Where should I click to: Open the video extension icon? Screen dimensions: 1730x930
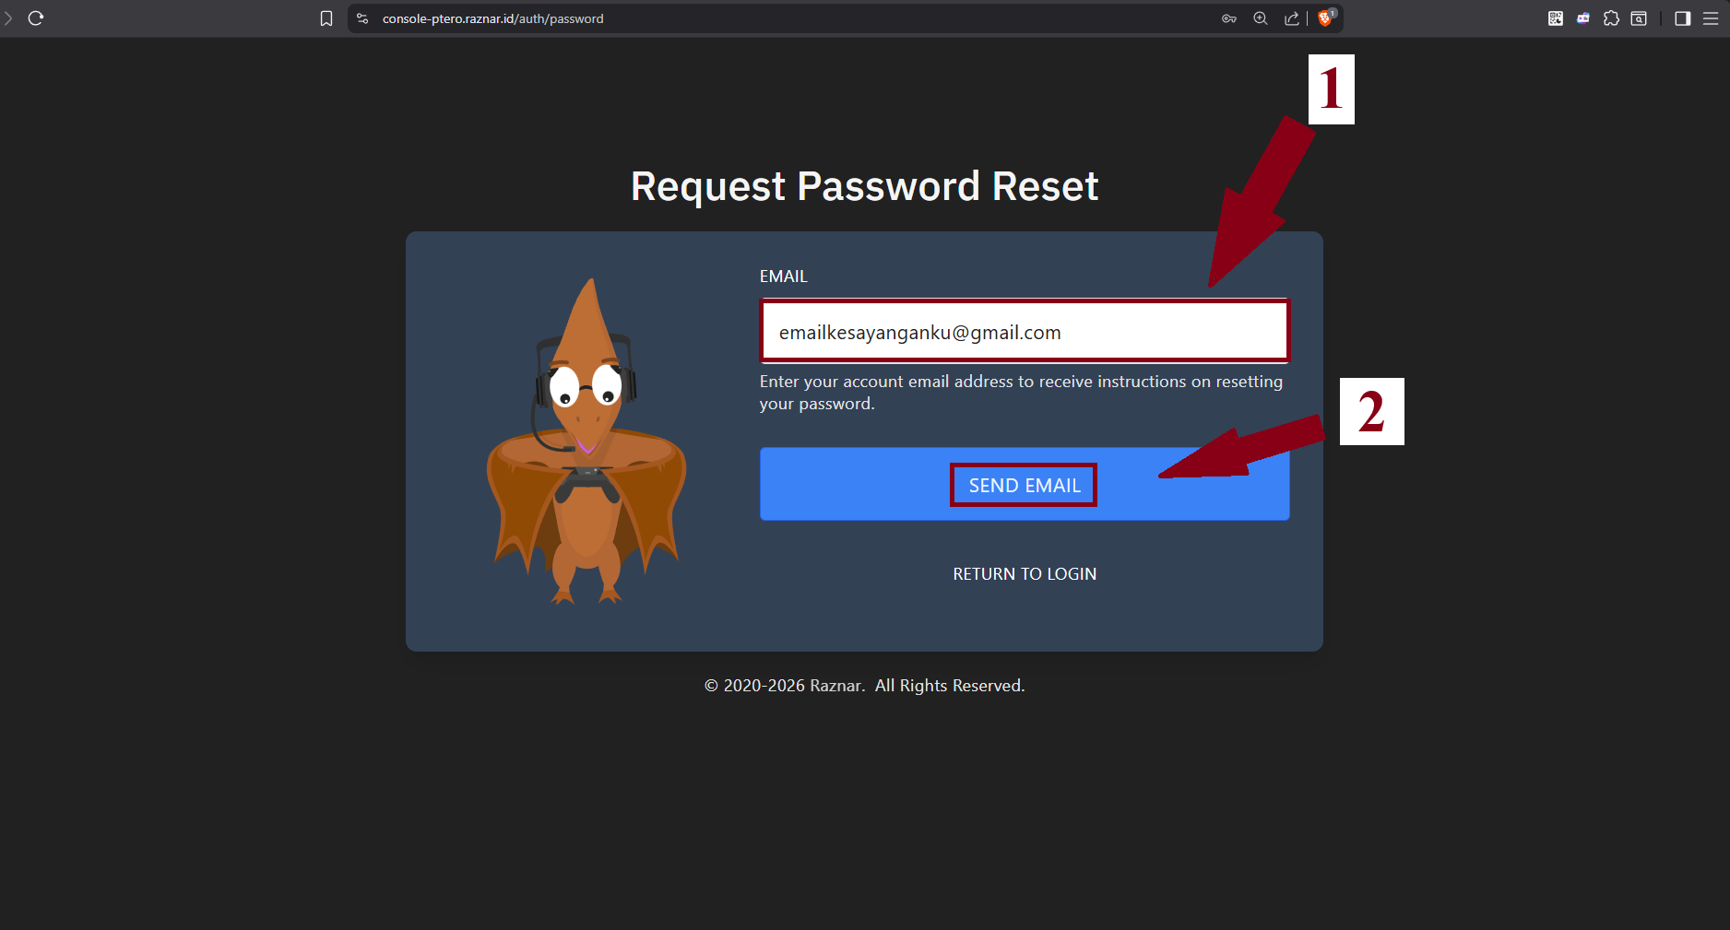1583,18
